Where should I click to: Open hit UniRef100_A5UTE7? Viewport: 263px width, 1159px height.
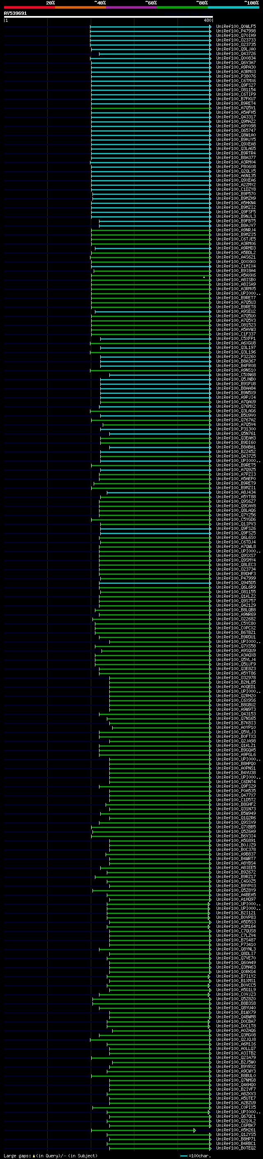235,1098
